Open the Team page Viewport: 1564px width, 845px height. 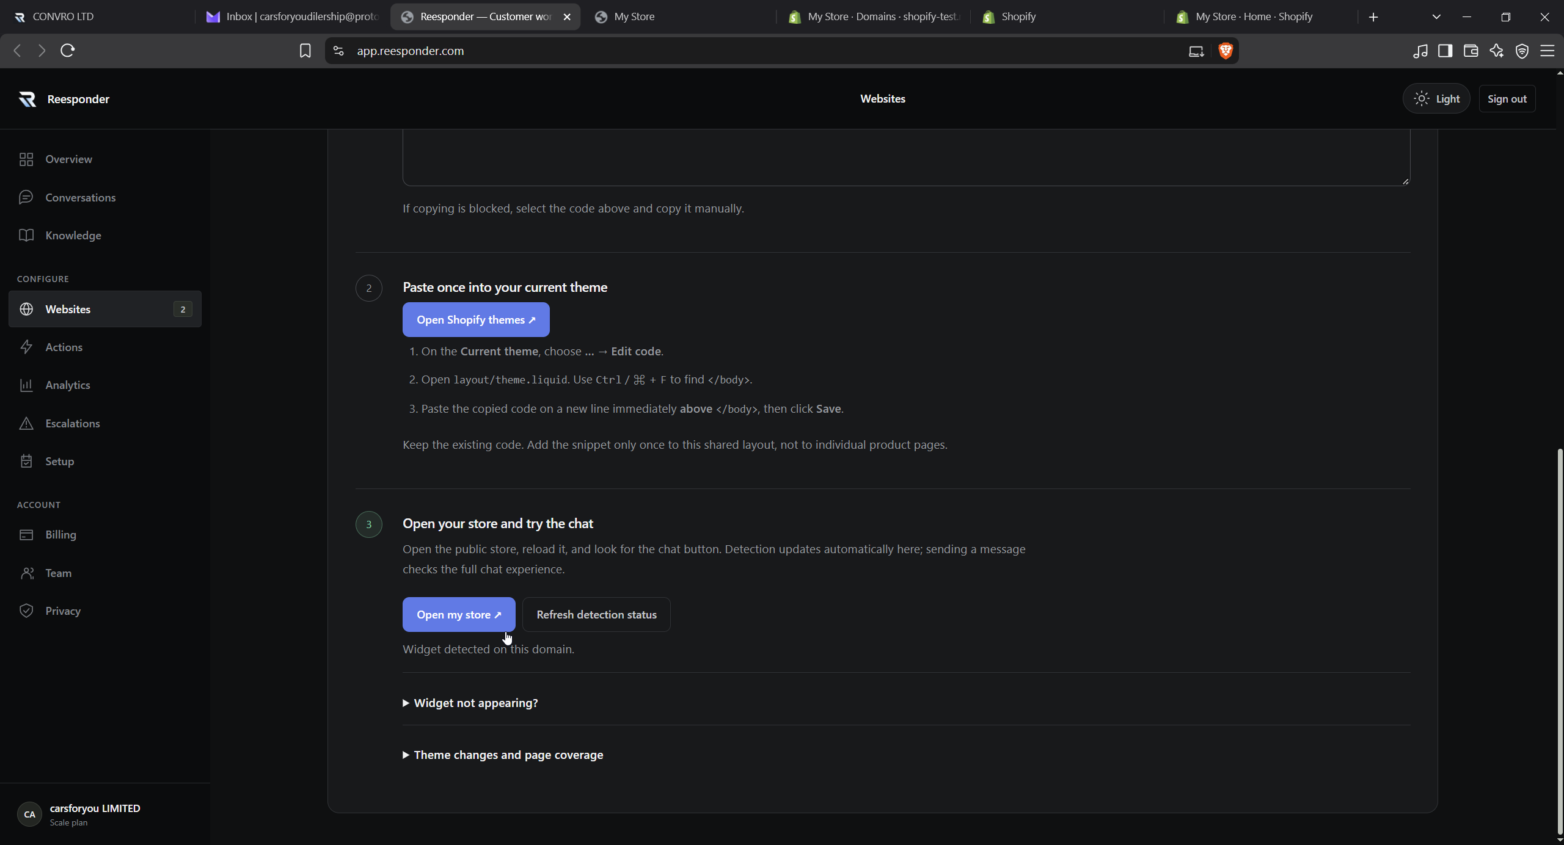coord(105,573)
